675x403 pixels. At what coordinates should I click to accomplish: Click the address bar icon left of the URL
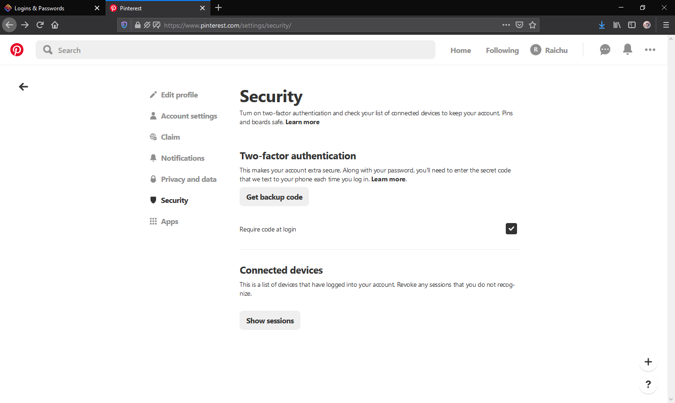[157, 25]
